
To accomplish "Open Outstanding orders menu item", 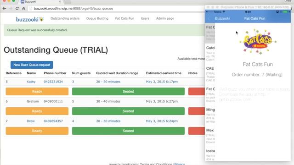I will click(x=65, y=18).
